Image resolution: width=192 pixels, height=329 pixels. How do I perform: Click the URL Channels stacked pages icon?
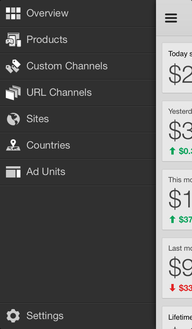[x=13, y=92]
